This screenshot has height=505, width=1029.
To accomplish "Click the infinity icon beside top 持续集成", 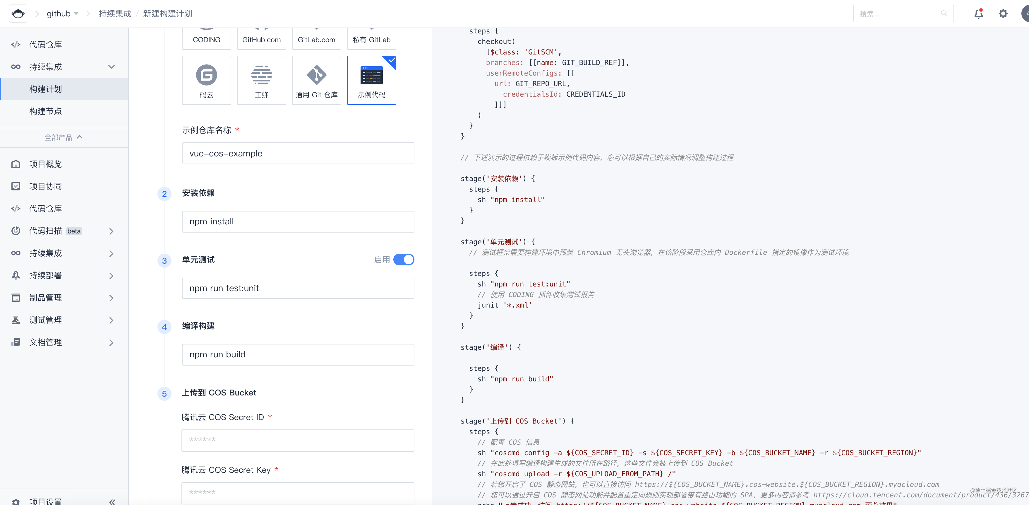I will tap(16, 67).
